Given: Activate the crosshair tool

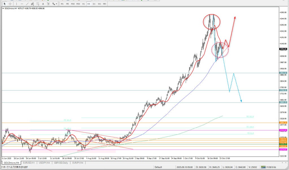Looking at the screenshot, I should tap(10, 4).
